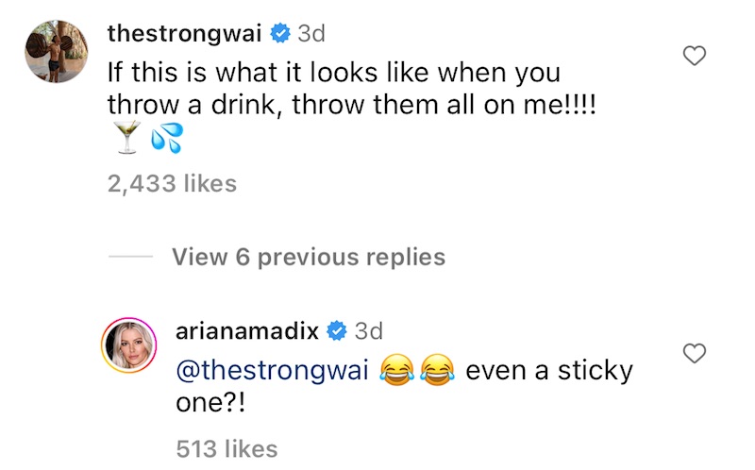Like thestrongwai's comment with the heart

click(x=695, y=57)
